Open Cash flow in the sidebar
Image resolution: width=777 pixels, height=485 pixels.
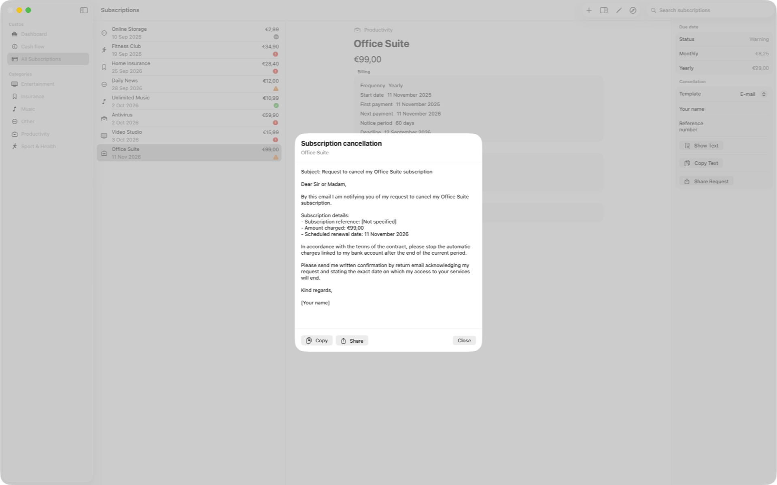[48, 46]
